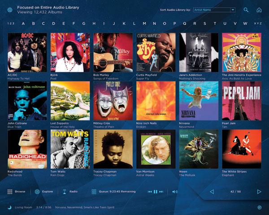Jump to letter M in the index

point(144,23)
